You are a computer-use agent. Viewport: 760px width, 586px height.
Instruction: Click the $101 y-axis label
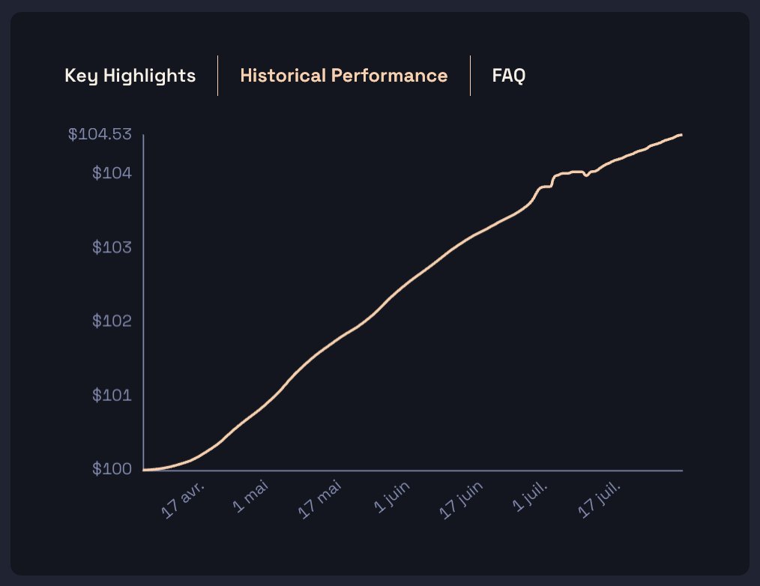click(x=112, y=396)
